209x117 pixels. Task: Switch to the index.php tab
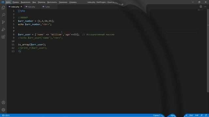click(15, 6)
